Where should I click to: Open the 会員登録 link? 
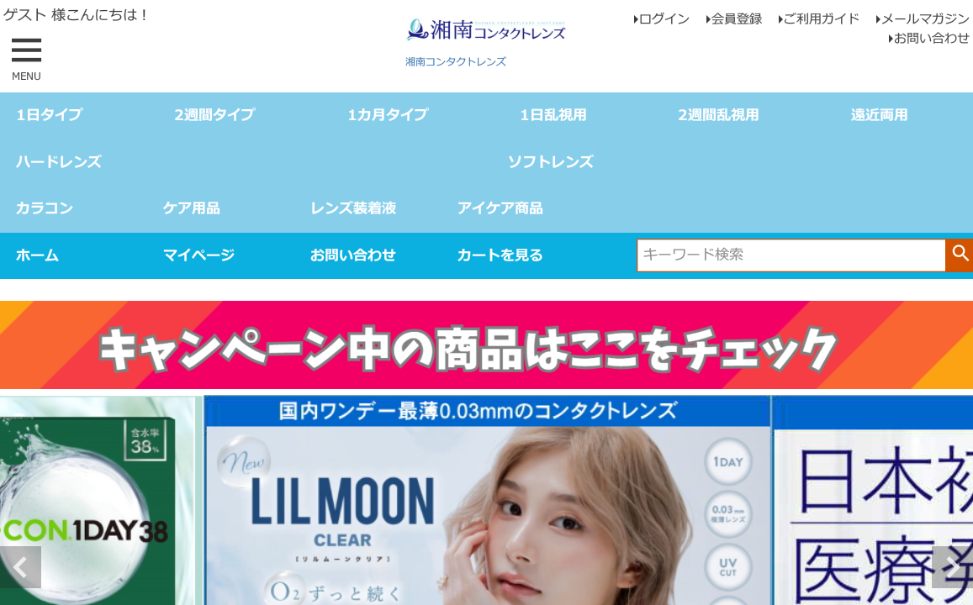[734, 19]
